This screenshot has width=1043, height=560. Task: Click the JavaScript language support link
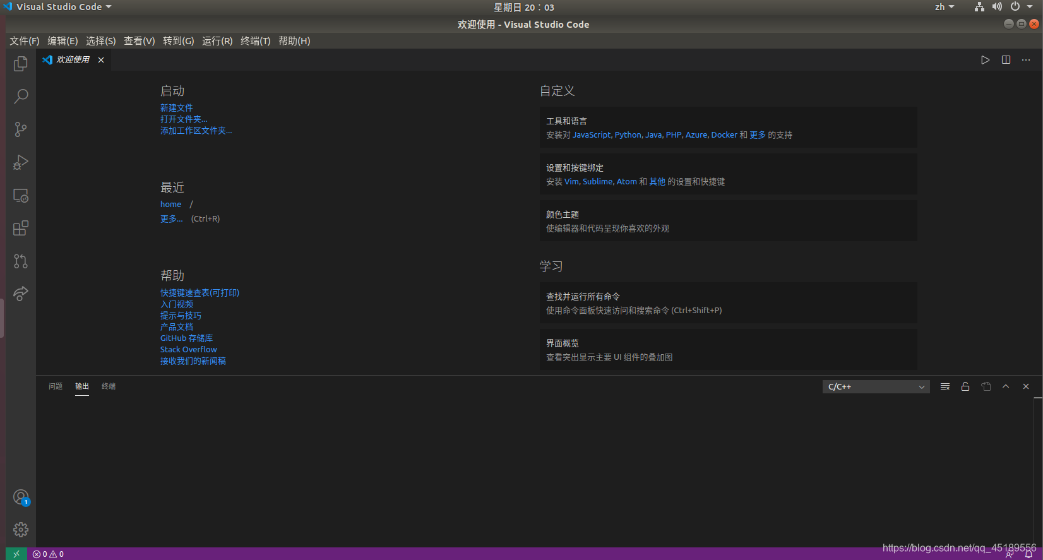pos(592,135)
